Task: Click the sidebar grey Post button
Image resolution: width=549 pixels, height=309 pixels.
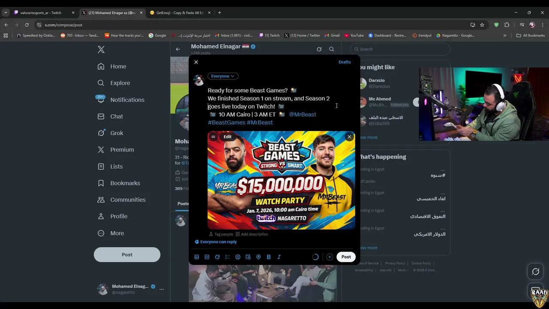Action: 127,254
